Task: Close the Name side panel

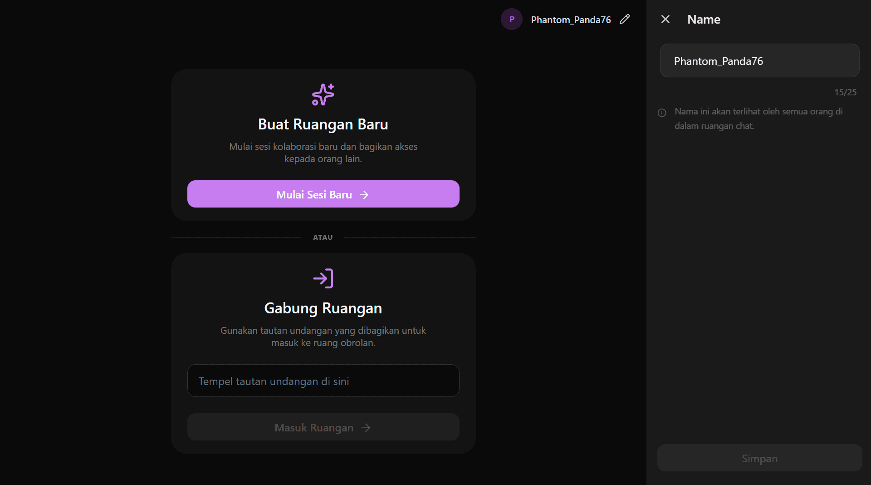Action: click(665, 19)
